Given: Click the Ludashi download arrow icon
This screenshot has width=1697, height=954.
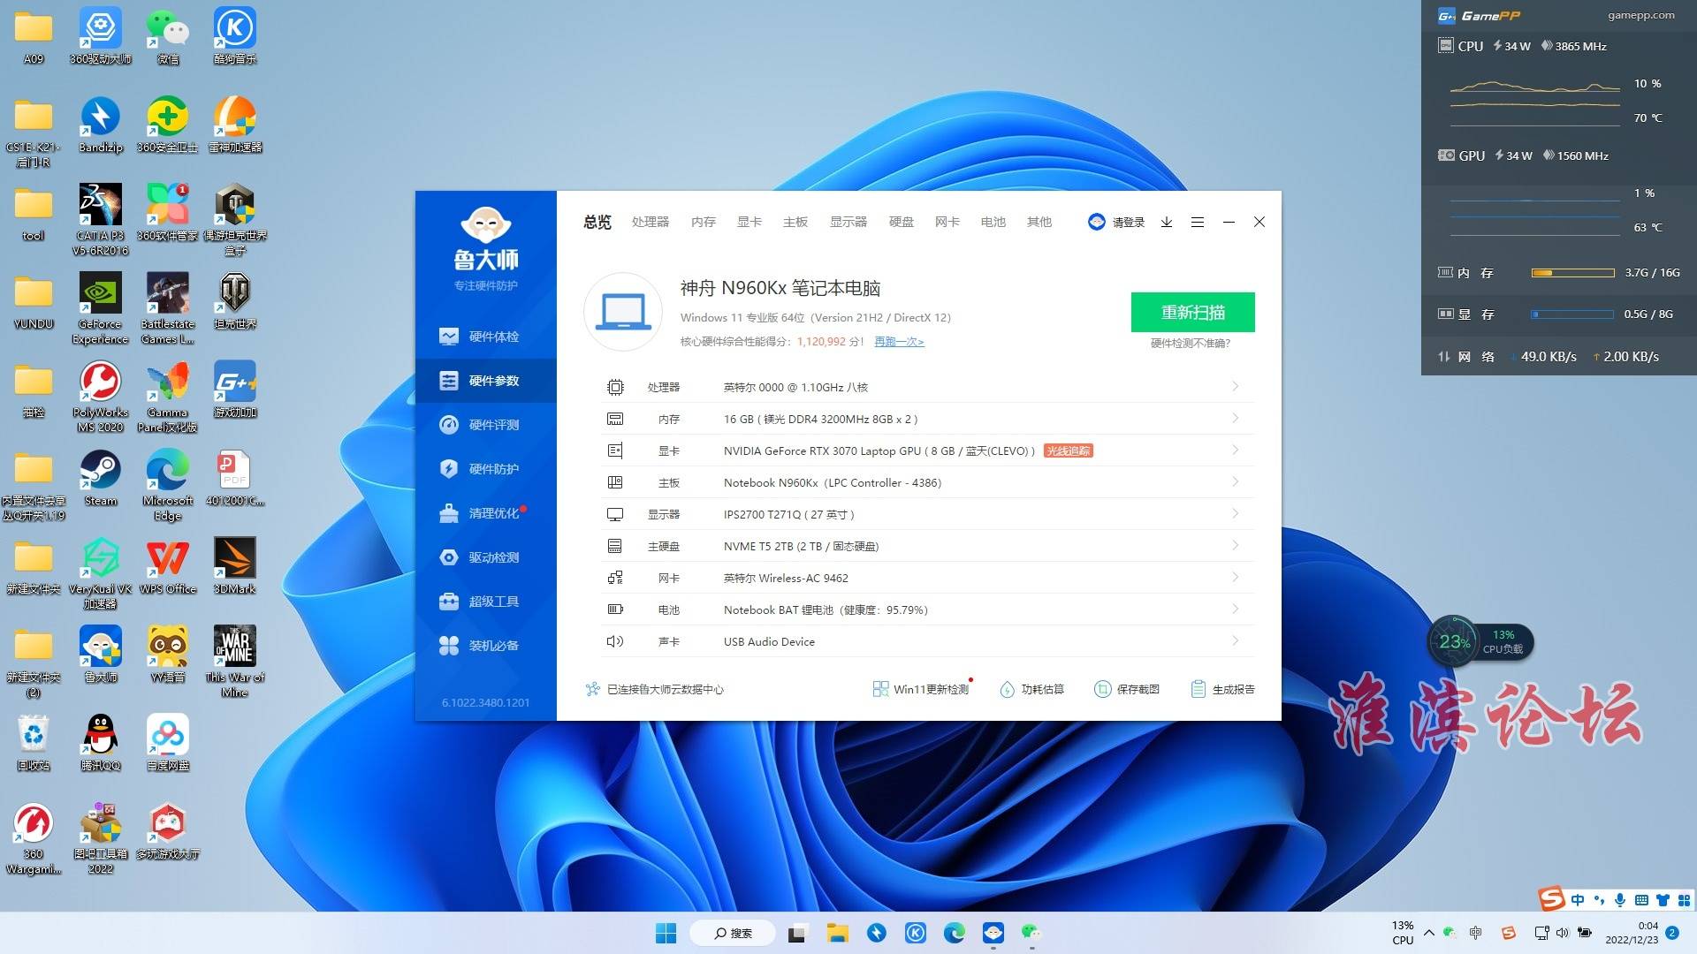Looking at the screenshot, I should (1167, 222).
